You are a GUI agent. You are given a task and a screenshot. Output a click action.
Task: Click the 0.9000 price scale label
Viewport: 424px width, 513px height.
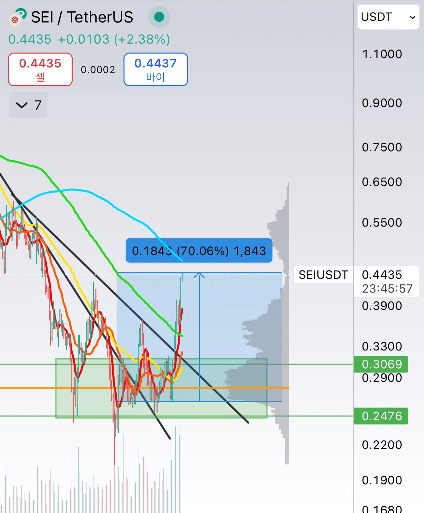point(382,103)
